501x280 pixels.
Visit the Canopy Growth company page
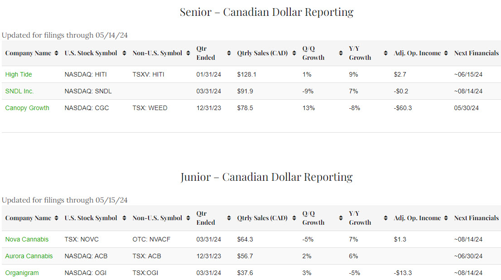coord(27,108)
